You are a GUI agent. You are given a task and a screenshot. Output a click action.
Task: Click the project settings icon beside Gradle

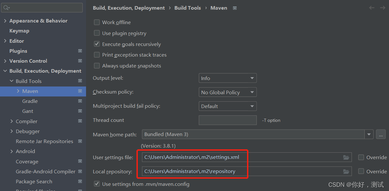point(80,101)
